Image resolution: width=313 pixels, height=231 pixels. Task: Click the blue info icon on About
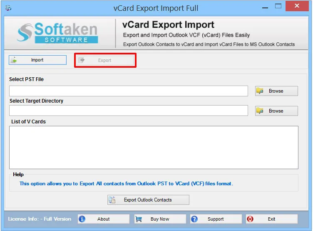pyautogui.click(x=82, y=219)
